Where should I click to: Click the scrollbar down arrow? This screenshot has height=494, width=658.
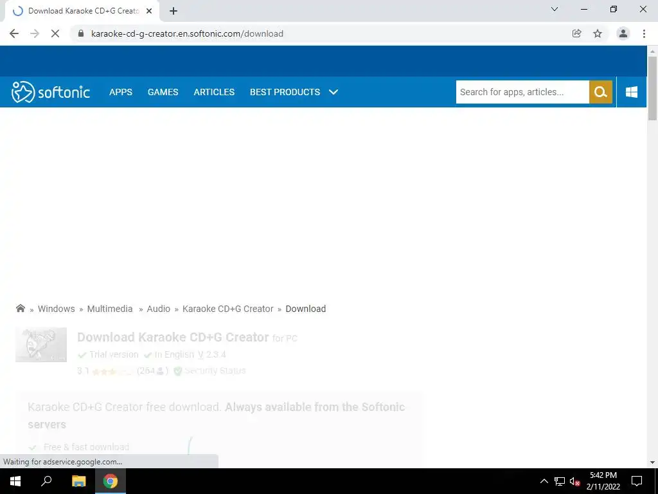tap(653, 462)
